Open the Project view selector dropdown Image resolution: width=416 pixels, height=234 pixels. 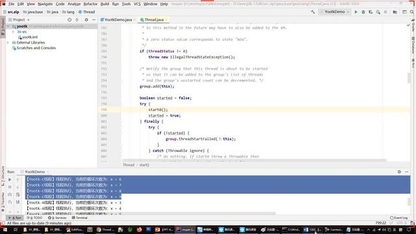click(x=19, y=19)
